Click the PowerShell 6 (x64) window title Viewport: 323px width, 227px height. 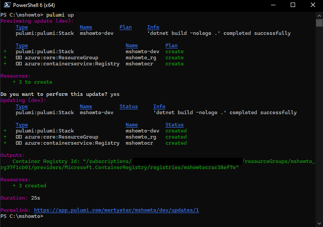click(x=34, y=5)
